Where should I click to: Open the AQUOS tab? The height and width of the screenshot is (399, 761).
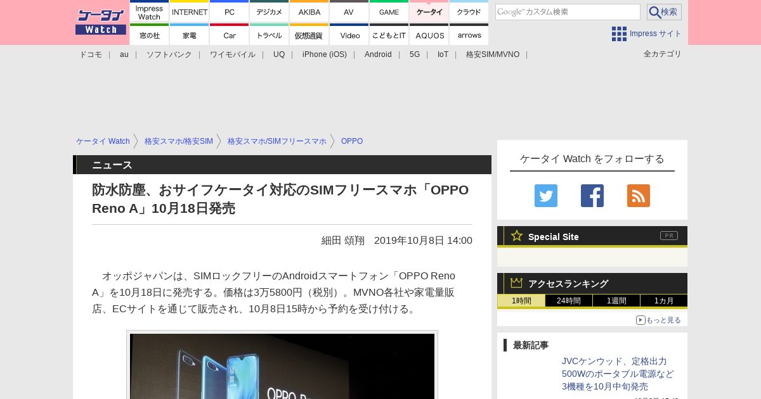pos(429,35)
